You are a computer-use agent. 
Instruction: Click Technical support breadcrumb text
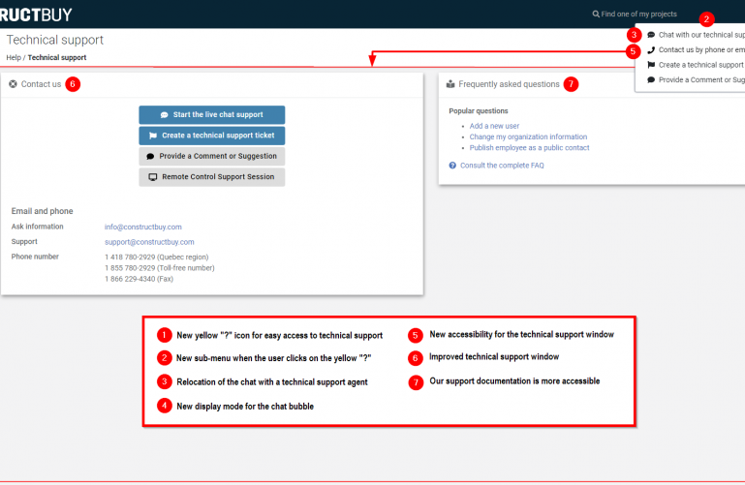[x=57, y=57]
